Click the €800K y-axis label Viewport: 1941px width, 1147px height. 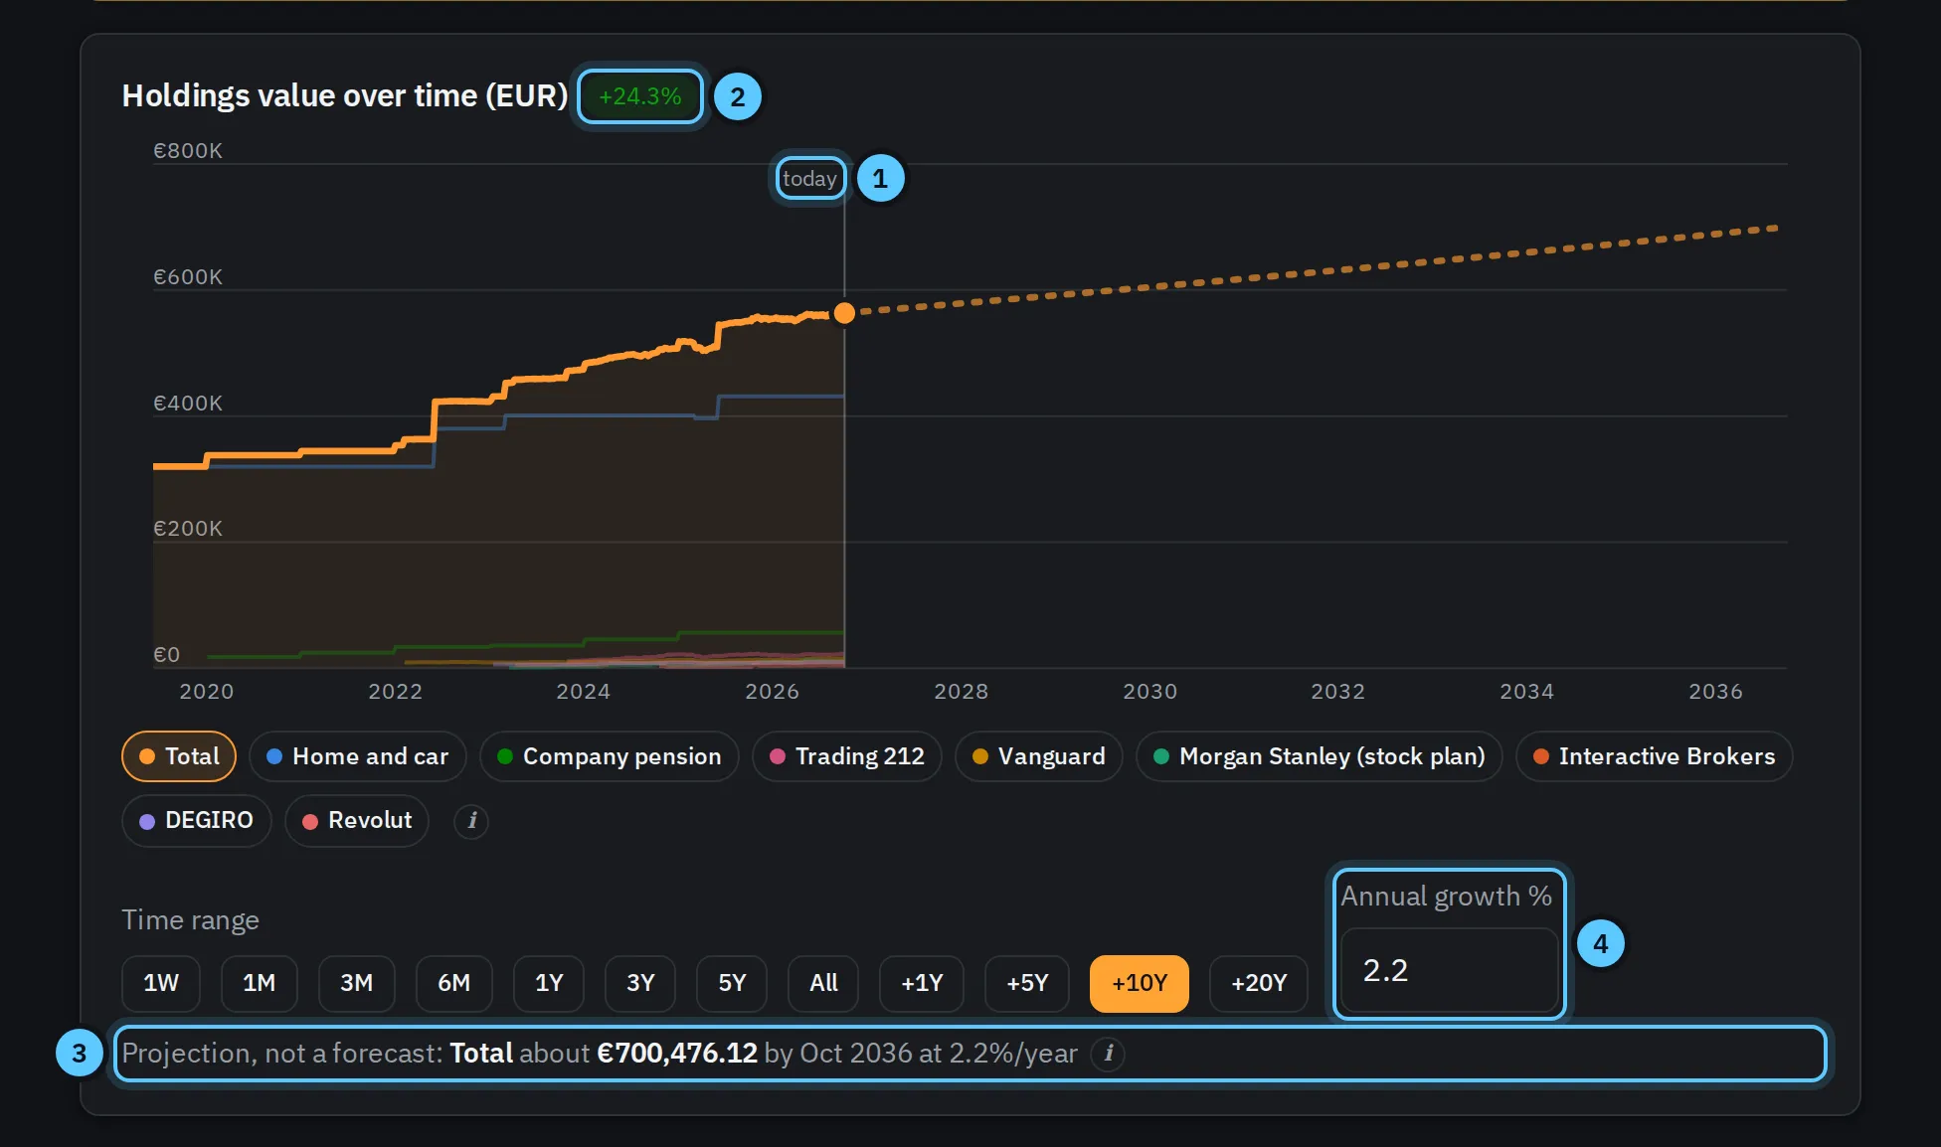click(x=188, y=151)
